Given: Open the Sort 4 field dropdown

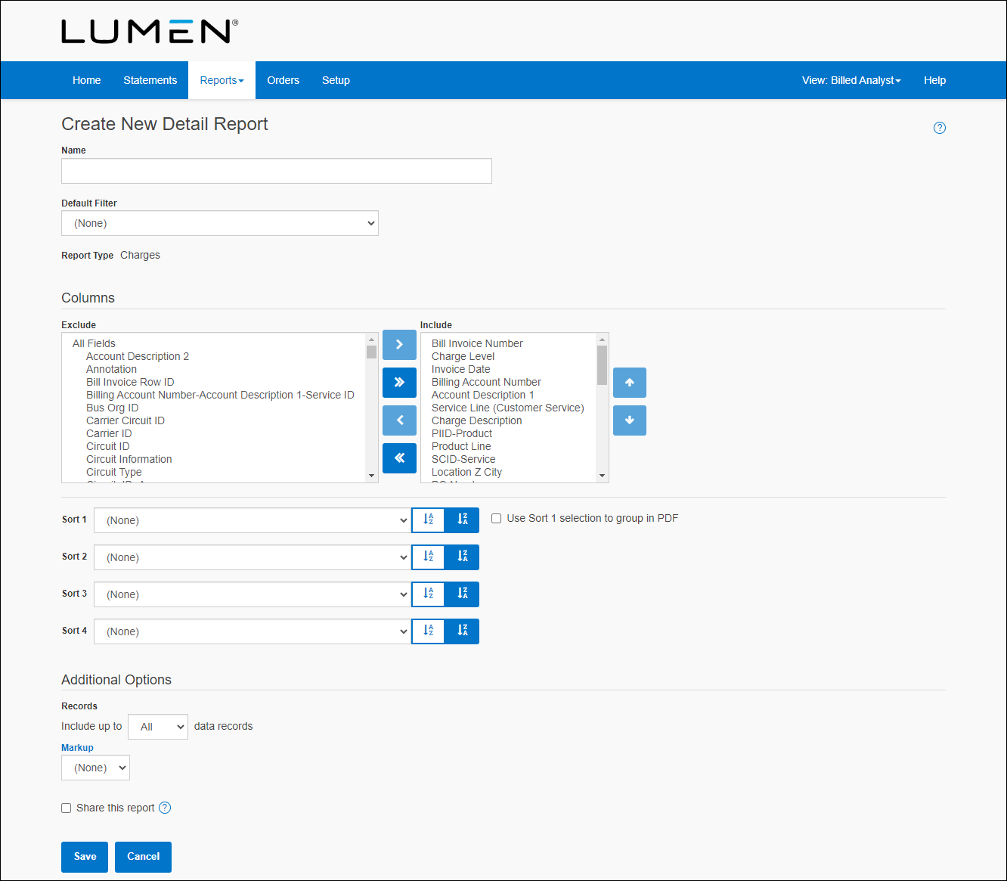Looking at the screenshot, I should (253, 631).
